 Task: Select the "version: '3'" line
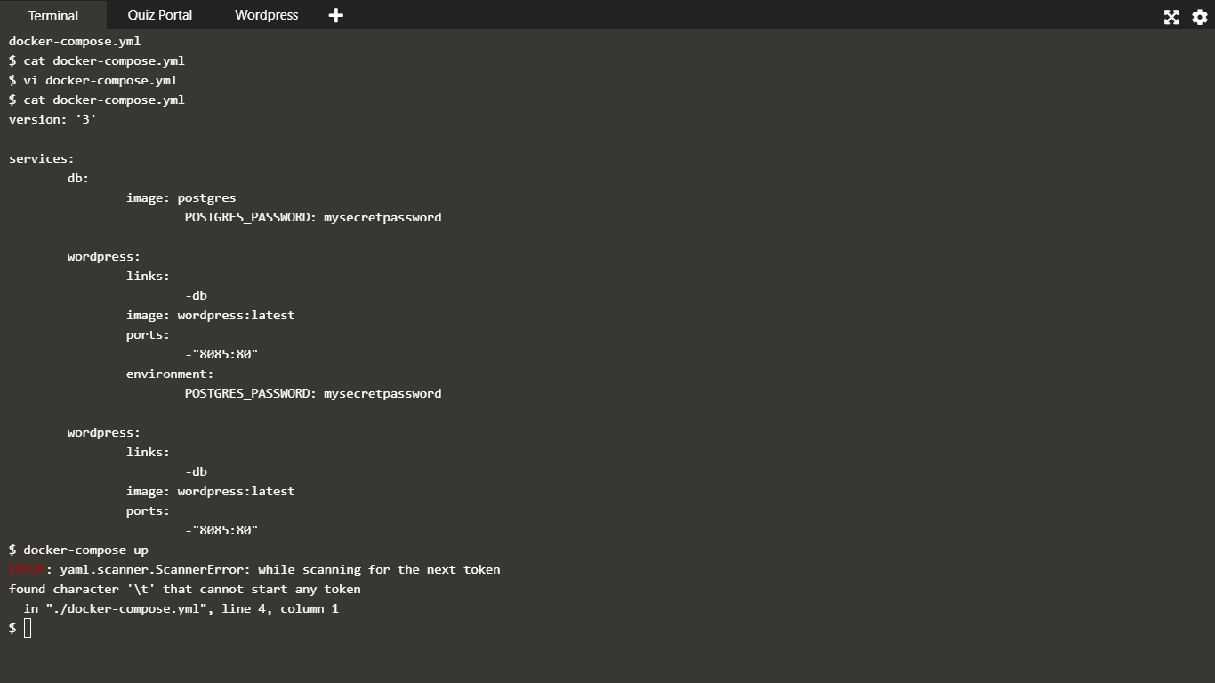tap(52, 119)
